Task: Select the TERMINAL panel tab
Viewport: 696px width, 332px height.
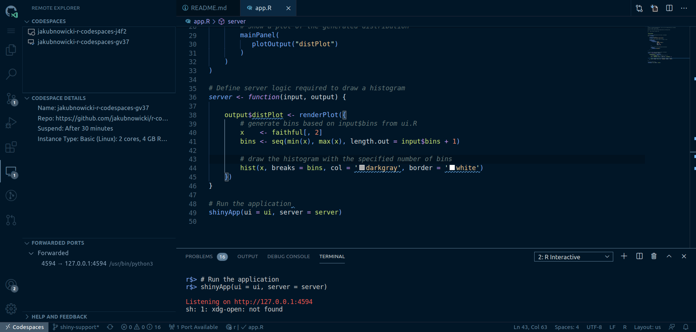Action: tap(332, 257)
